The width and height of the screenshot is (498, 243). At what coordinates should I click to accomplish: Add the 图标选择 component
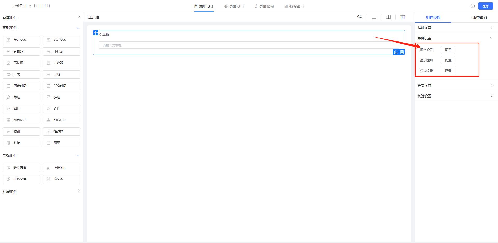tap(61, 120)
